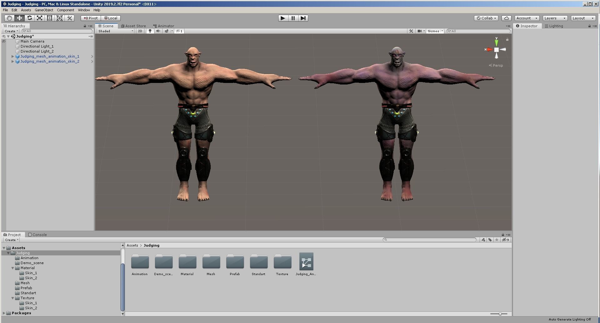
Task: Select the combined Transform tool
Action: pos(59,18)
